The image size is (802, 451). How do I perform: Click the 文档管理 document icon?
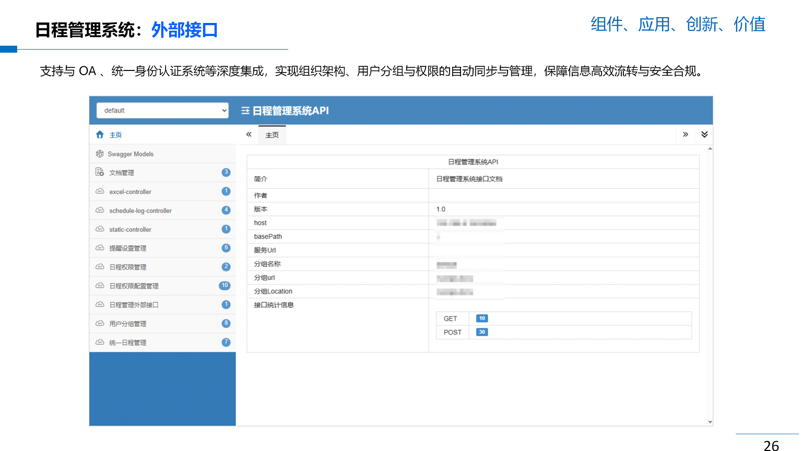[100, 172]
